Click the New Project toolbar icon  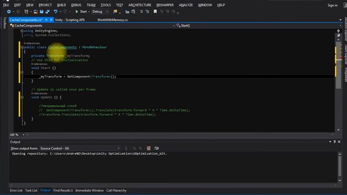pos(27,11)
